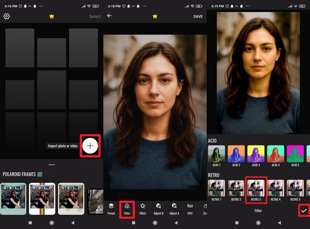The height and width of the screenshot is (229, 310).
Task: Tap the RETRO category heading
Action: (213, 175)
